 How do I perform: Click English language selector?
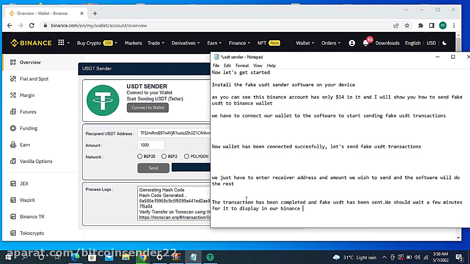pos(413,43)
